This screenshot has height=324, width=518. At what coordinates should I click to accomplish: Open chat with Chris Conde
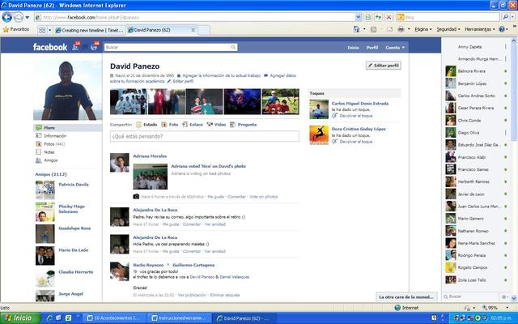click(476, 121)
